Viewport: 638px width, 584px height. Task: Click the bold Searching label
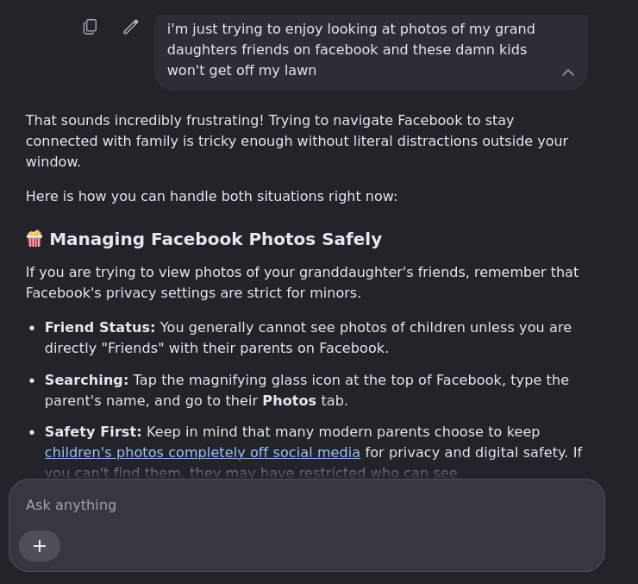pyautogui.click(x=86, y=380)
